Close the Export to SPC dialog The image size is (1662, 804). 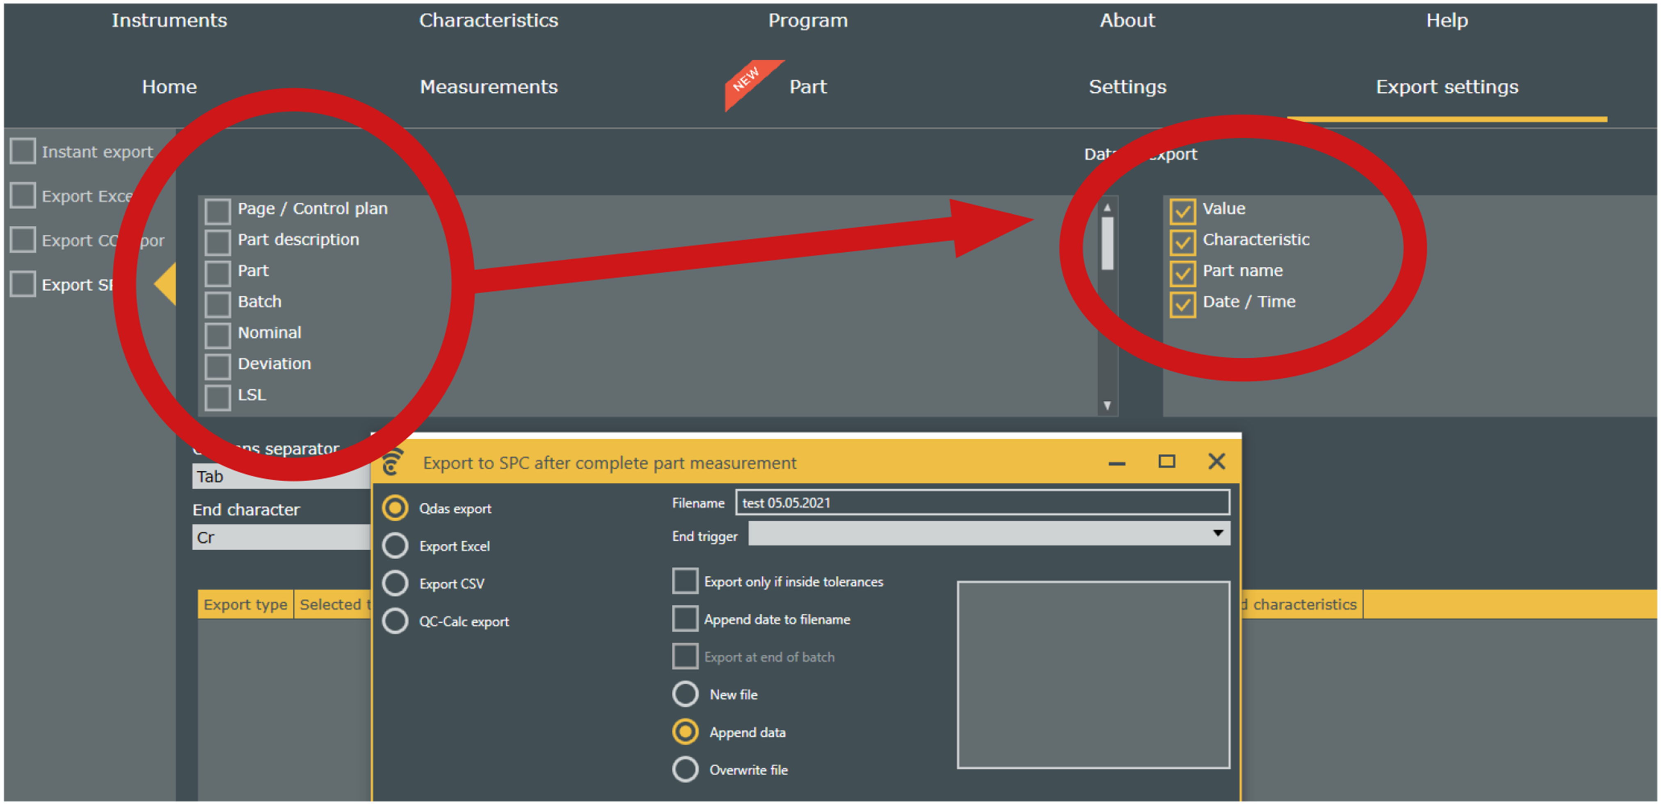(1216, 461)
